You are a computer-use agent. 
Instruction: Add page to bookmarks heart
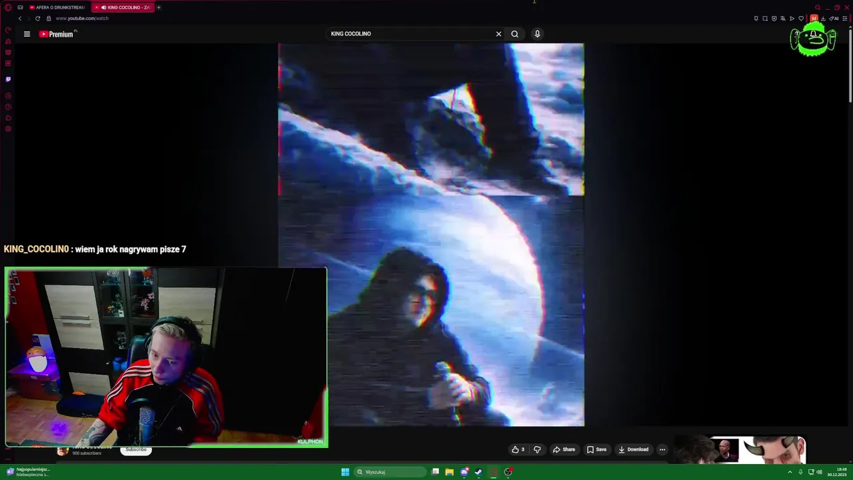pos(801,19)
